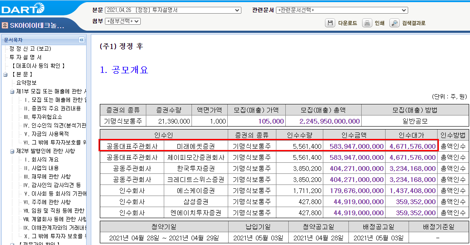
Task: Collapse the 제2부 발행인에 관한 사항 node
Action: (x=12, y=151)
